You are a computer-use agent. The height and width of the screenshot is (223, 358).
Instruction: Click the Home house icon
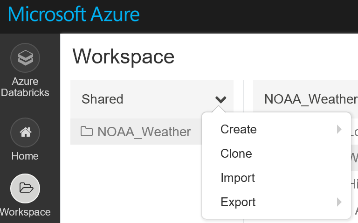25,132
